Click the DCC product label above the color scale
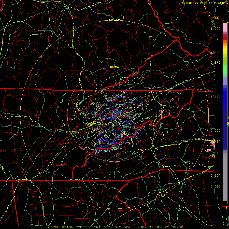The width and height of the screenshot is (229, 229). click(223, 15)
